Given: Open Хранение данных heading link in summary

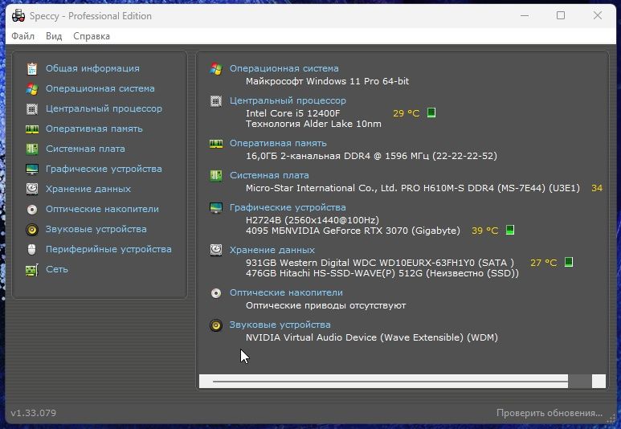Looking at the screenshot, I should (272, 250).
